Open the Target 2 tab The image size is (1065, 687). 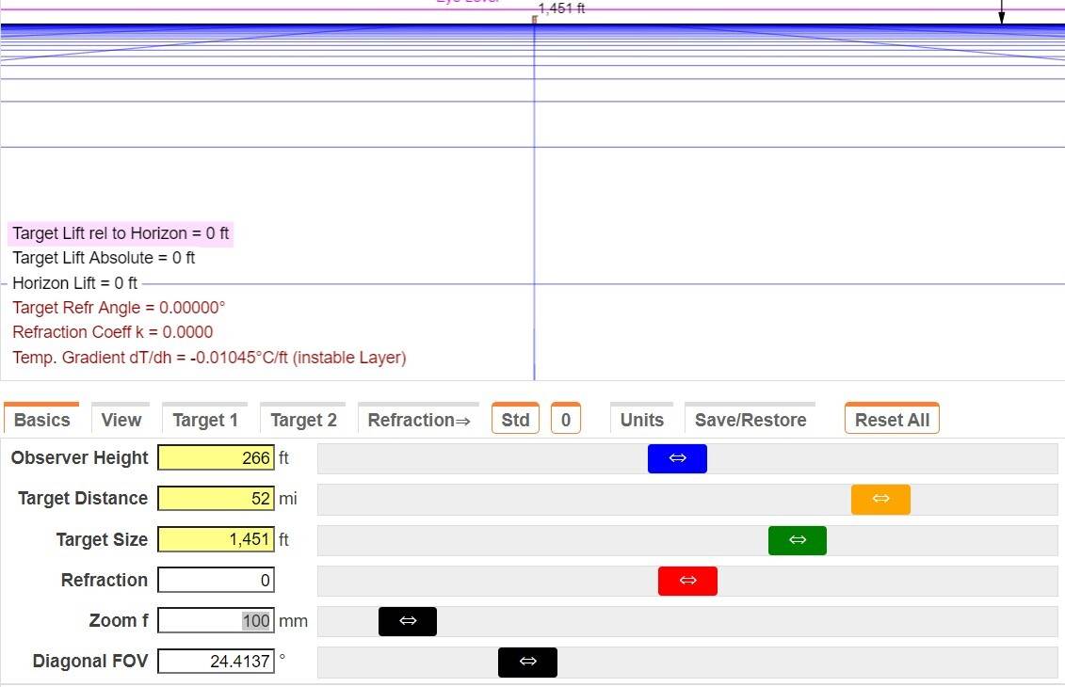(x=303, y=420)
